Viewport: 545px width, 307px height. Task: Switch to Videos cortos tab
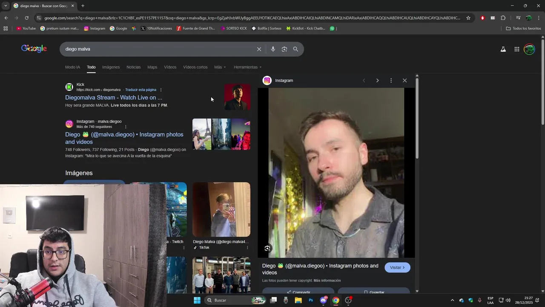(x=195, y=67)
